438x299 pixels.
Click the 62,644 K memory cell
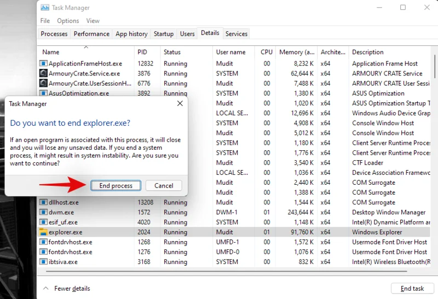302,73
